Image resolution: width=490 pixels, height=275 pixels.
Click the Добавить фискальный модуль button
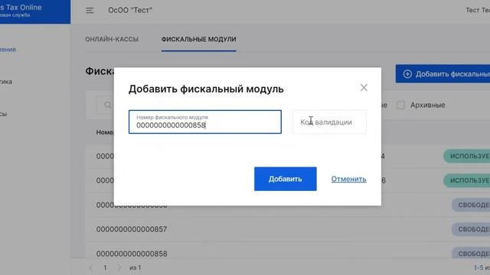pyautogui.click(x=443, y=74)
